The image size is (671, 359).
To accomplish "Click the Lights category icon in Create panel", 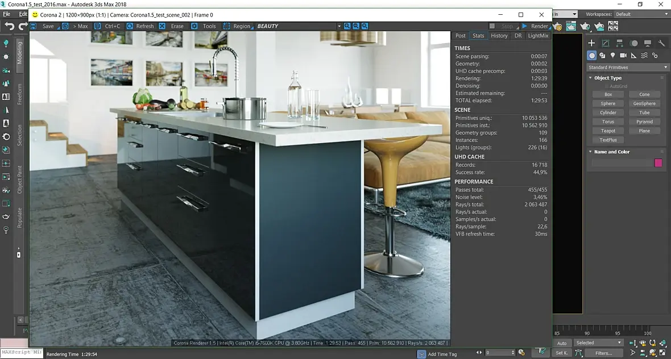I will [x=612, y=56].
